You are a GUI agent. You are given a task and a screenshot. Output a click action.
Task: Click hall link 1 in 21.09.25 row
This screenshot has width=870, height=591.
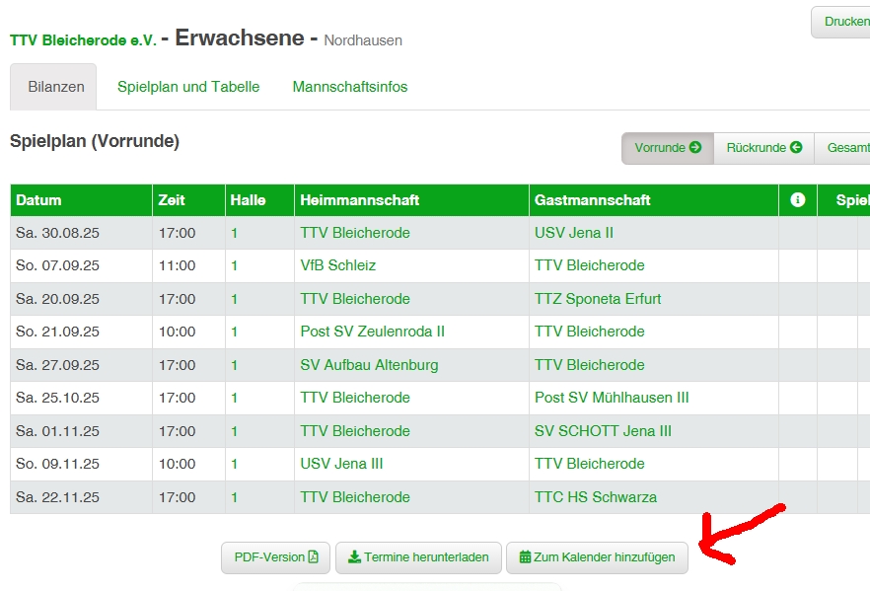[234, 332]
